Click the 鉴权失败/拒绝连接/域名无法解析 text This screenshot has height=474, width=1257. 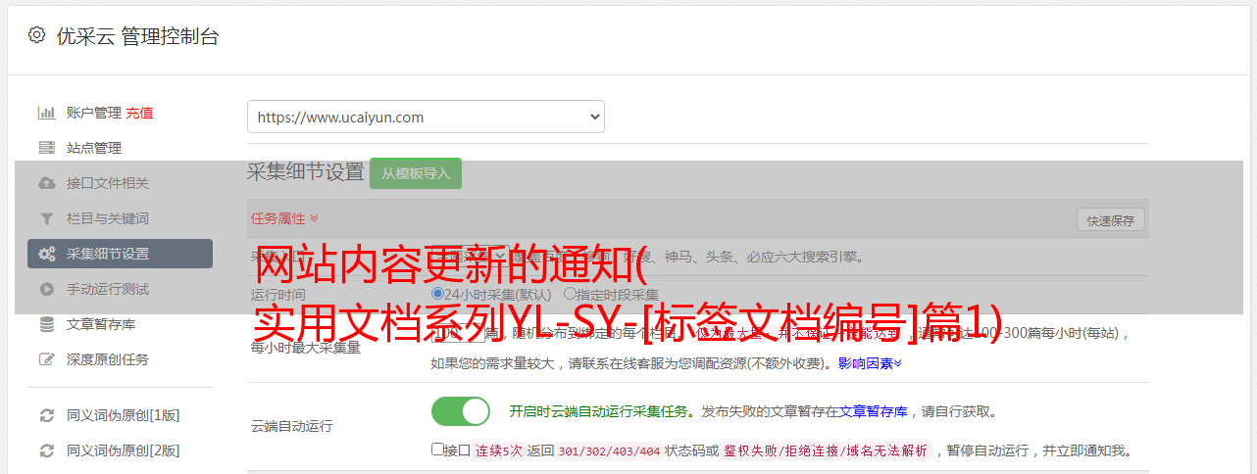coord(826,451)
